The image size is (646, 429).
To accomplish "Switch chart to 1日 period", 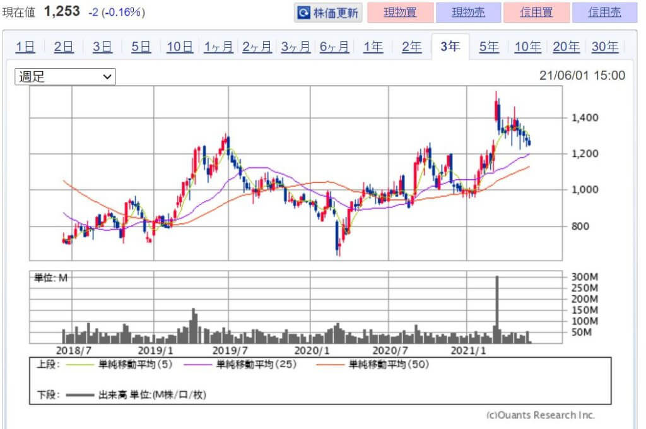I will click(x=25, y=47).
